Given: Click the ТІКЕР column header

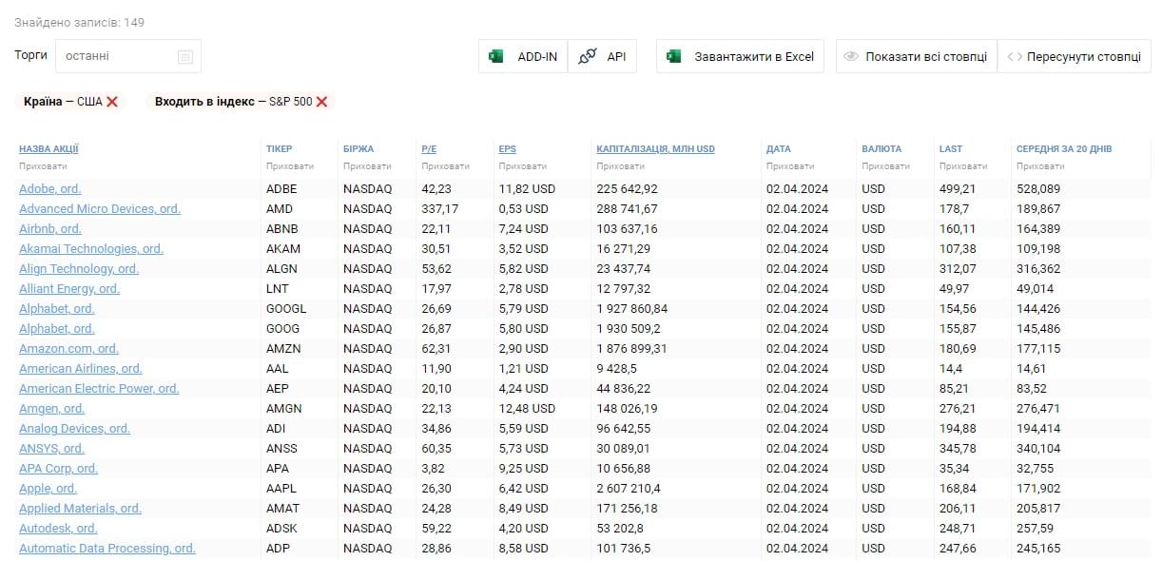Looking at the screenshot, I should tap(280, 148).
